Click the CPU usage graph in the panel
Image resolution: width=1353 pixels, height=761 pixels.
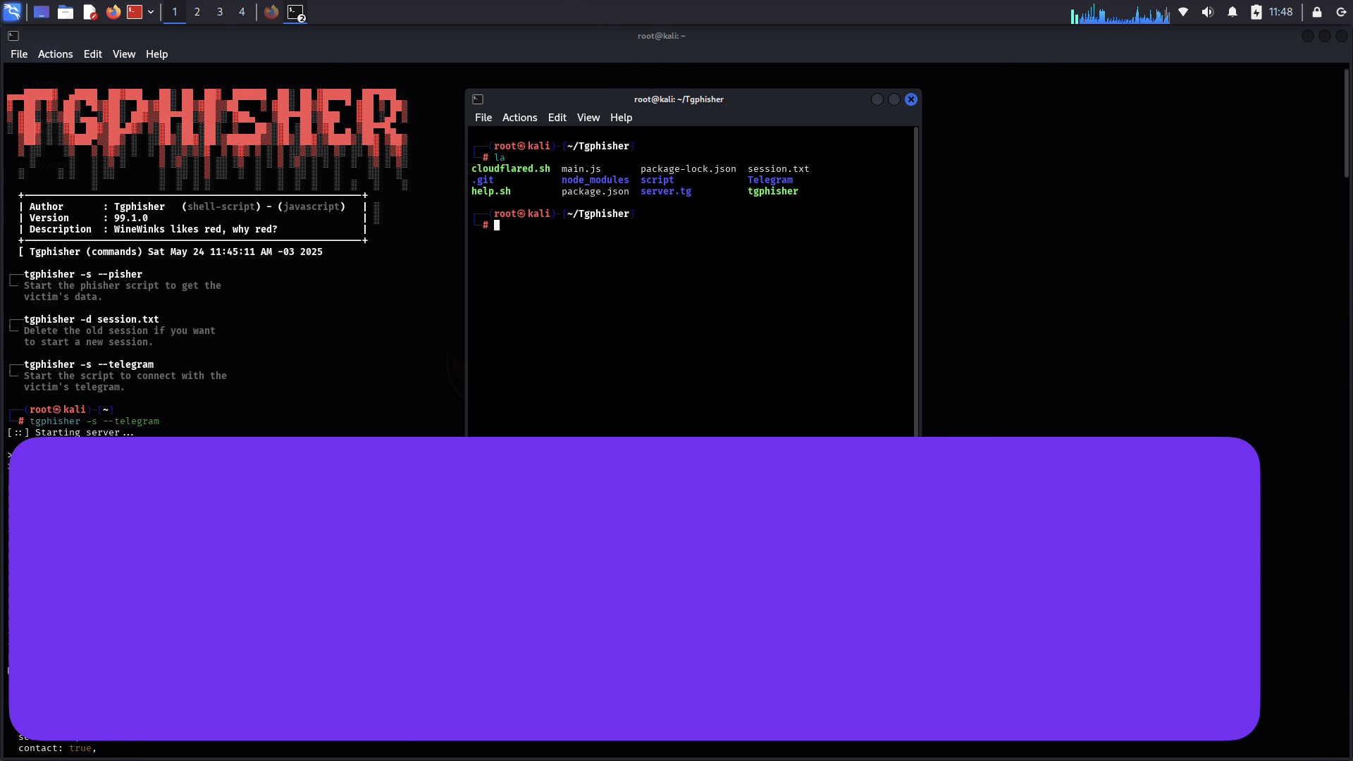[1120, 12]
